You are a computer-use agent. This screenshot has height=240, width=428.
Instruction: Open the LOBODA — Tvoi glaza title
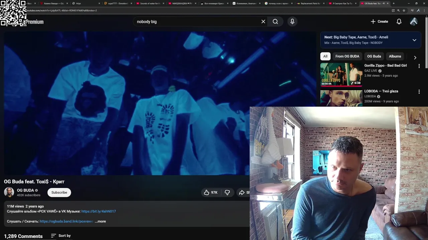click(x=381, y=91)
